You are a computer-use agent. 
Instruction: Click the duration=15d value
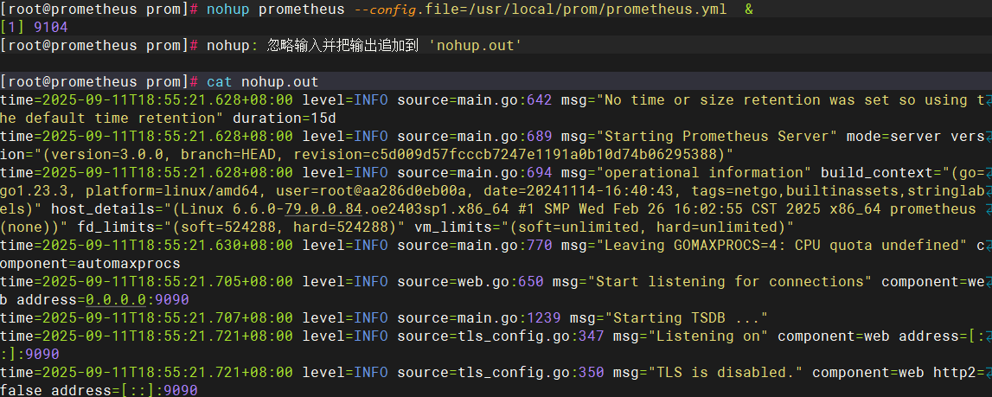[284, 118]
